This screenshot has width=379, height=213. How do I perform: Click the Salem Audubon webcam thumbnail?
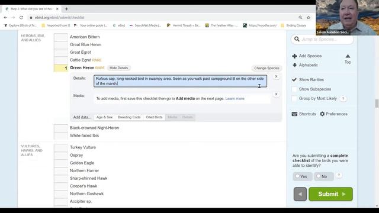coord(348,18)
